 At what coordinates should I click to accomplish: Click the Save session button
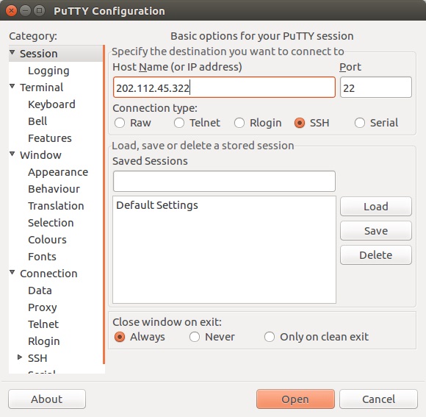click(376, 231)
